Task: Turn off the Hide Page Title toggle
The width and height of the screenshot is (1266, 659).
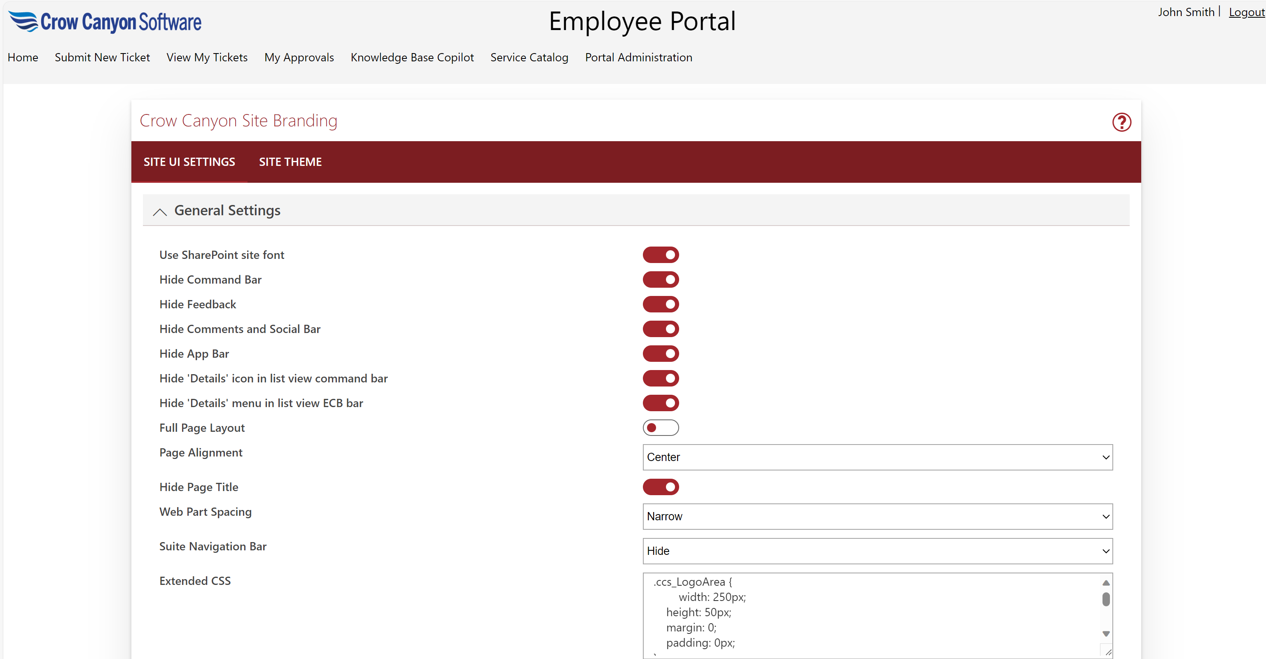Action: click(x=660, y=487)
